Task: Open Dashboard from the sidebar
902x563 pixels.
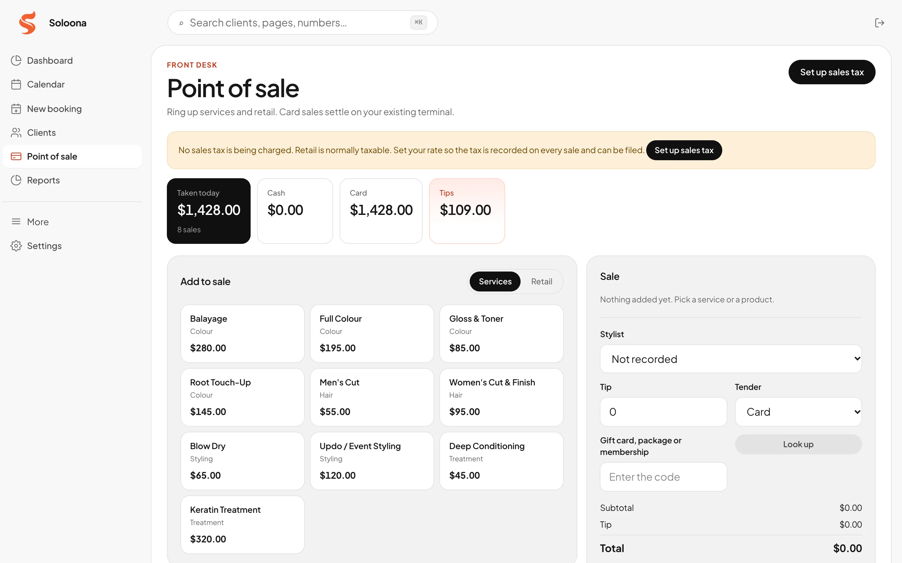Action: (72, 60)
